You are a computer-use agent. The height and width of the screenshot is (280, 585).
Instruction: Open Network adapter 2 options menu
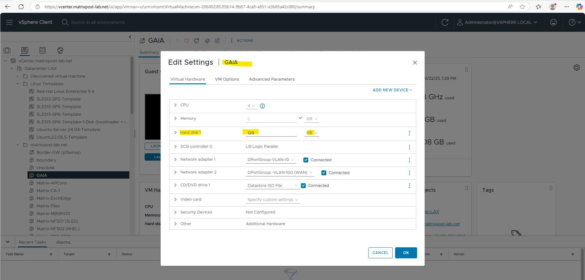(x=409, y=173)
